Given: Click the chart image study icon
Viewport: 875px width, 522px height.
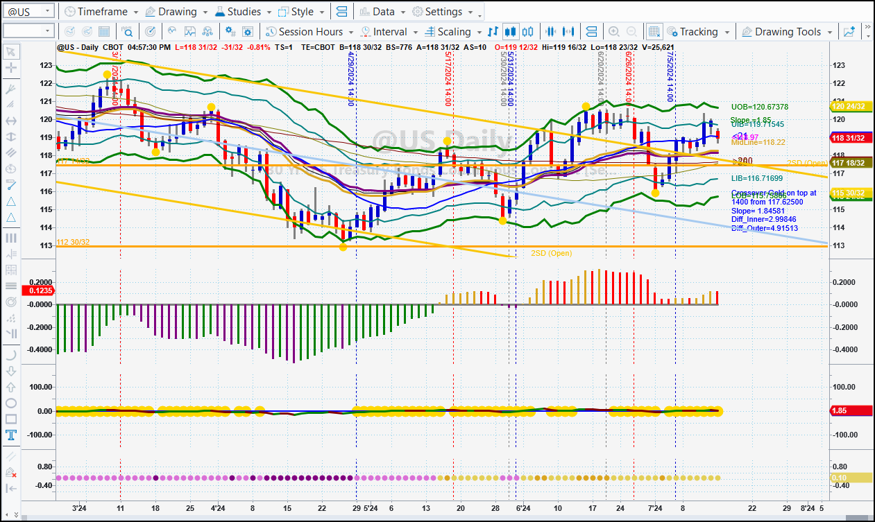Looking at the screenshot, I should pos(190,31).
